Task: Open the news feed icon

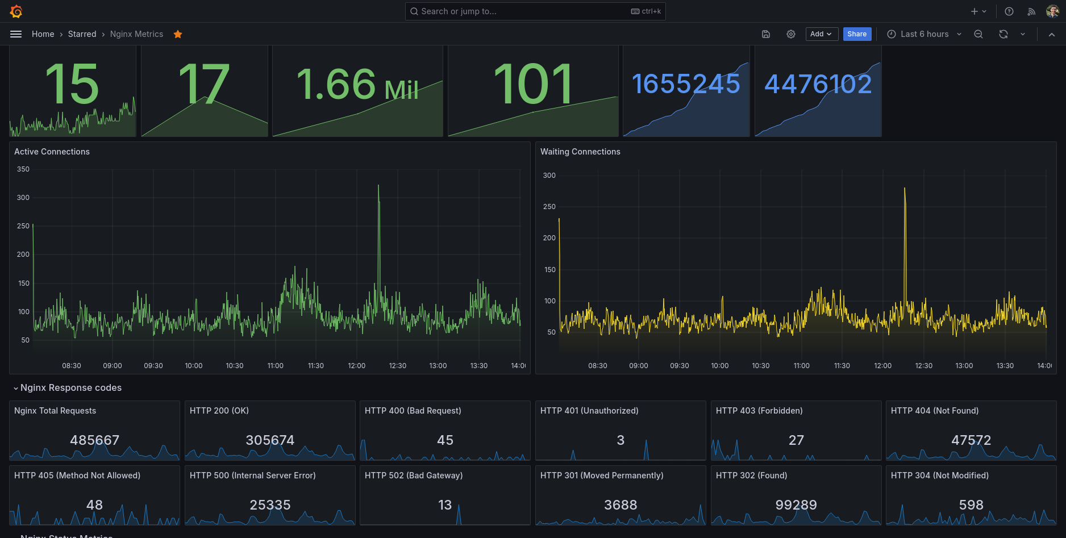Action: click(1031, 11)
